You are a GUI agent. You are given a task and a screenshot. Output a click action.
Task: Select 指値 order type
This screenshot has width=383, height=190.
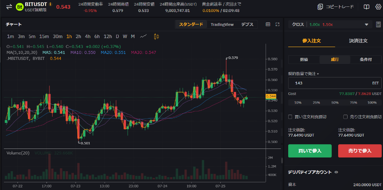[304, 59]
